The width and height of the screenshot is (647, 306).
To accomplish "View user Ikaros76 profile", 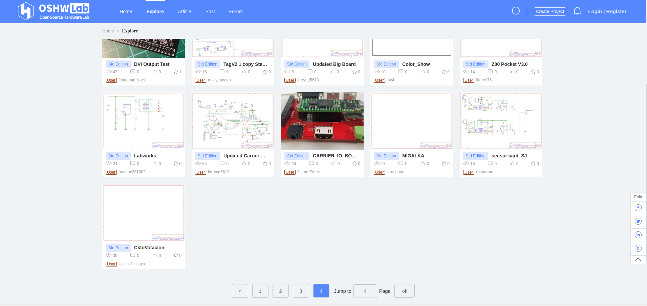I will [x=484, y=80].
